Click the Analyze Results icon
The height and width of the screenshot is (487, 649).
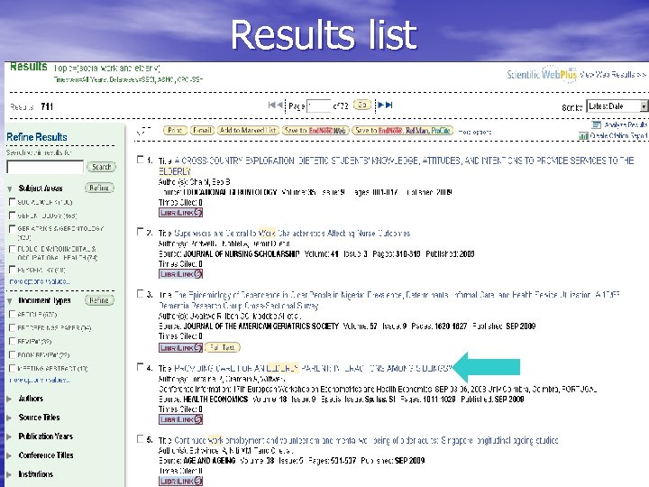coord(596,124)
